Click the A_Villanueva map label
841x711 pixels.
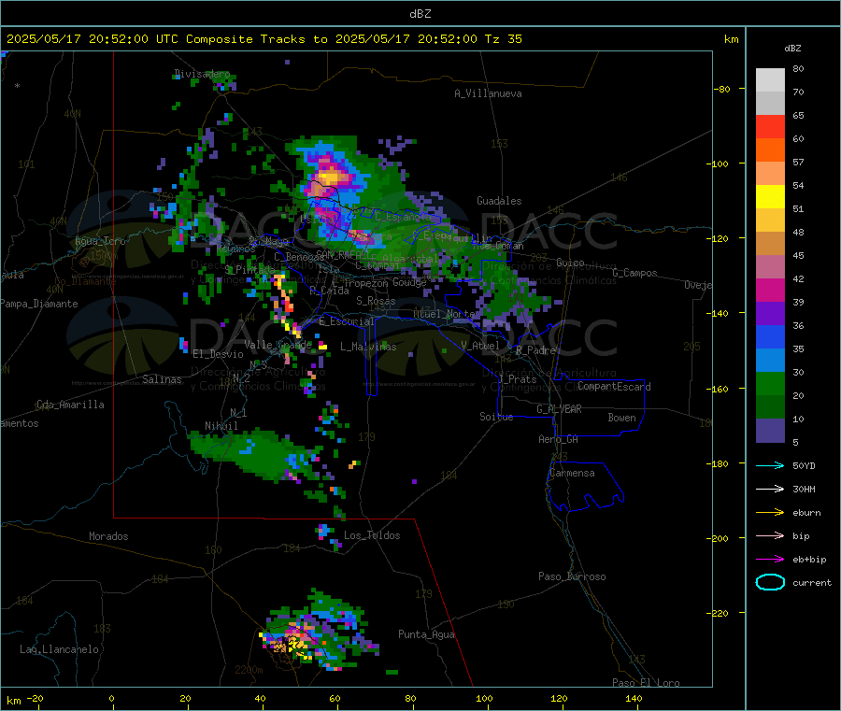tap(488, 93)
